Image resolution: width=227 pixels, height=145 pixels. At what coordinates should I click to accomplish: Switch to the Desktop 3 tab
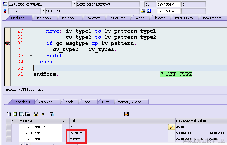coord(69,18)
